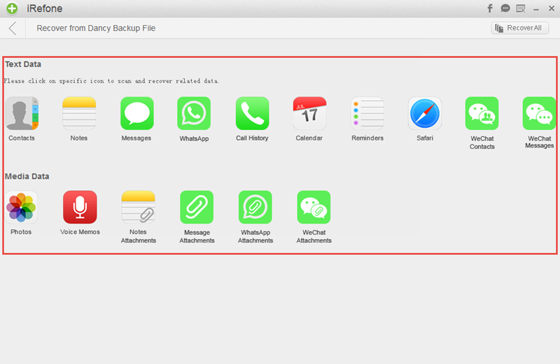Open Message Attachments recovery
The width and height of the screenshot is (560, 364).
197,207
